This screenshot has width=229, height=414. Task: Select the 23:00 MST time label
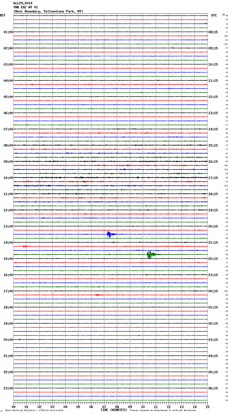point(8,388)
